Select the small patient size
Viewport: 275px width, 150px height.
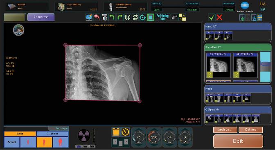(x=28, y=142)
